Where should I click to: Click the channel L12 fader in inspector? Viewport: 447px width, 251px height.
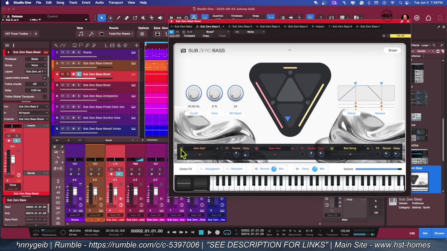[13, 160]
